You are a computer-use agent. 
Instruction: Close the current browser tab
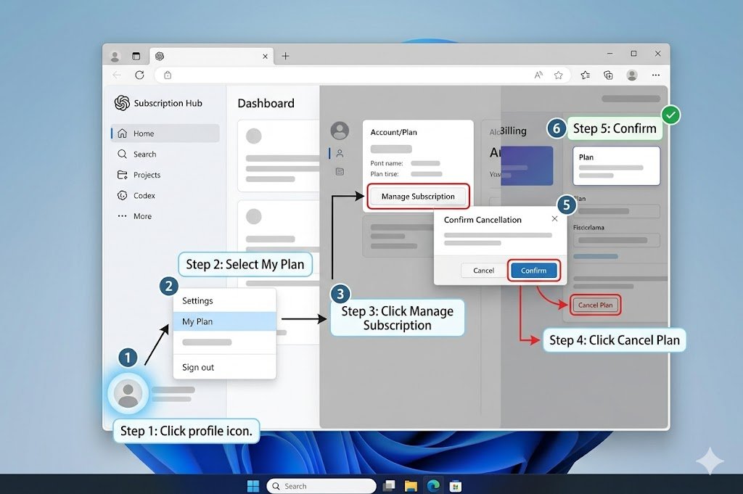265,57
